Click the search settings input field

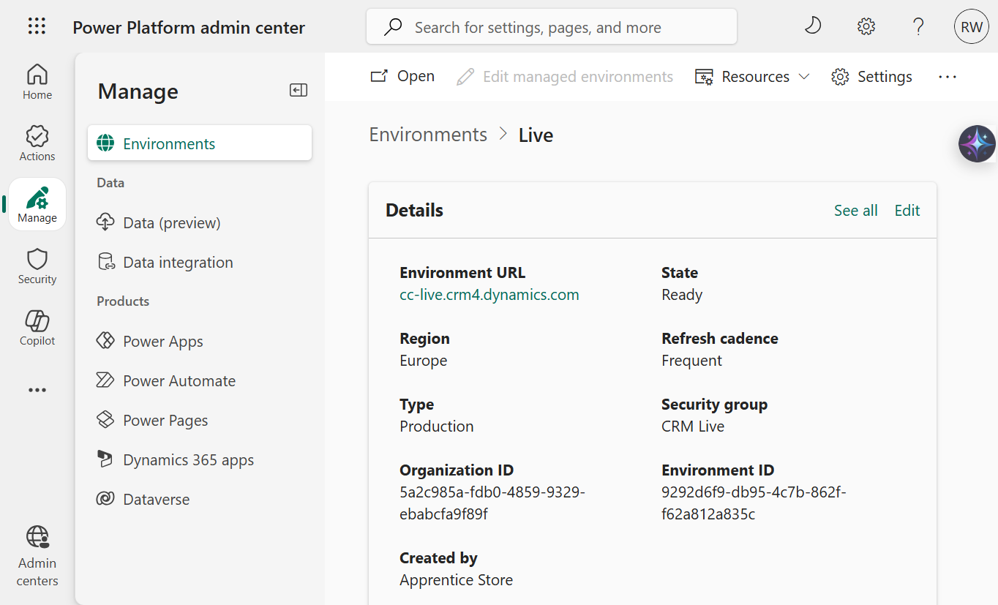(x=552, y=27)
